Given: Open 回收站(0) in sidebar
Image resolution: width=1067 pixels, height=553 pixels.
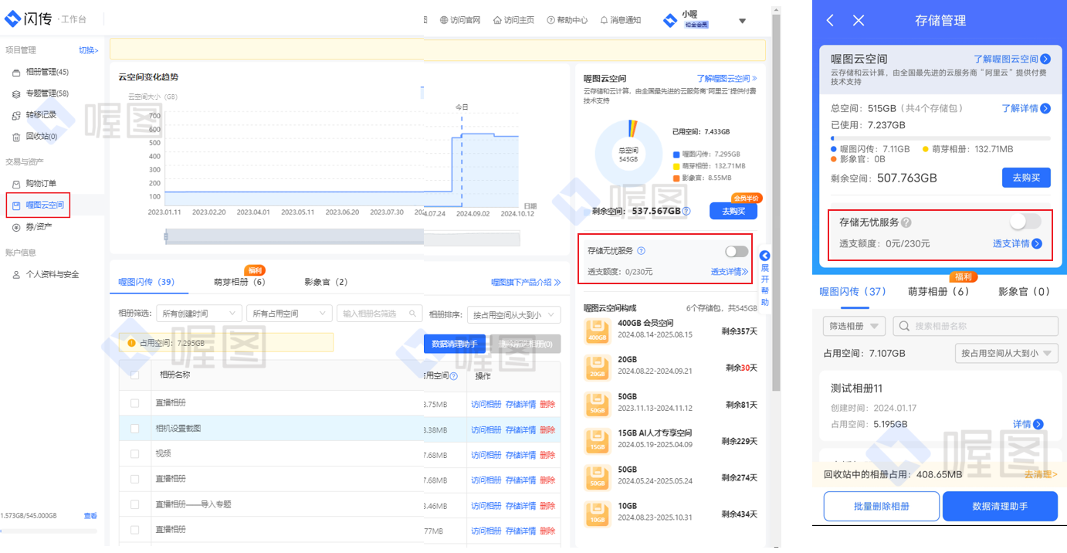Looking at the screenshot, I should [41, 137].
